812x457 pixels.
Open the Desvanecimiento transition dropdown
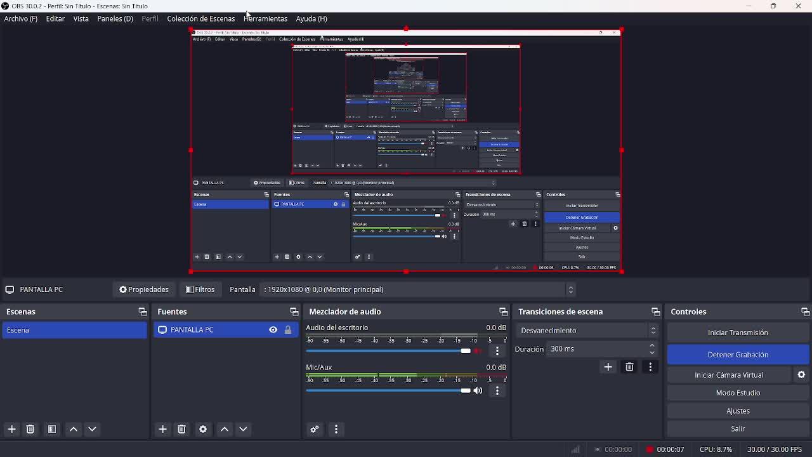pyautogui.click(x=587, y=330)
